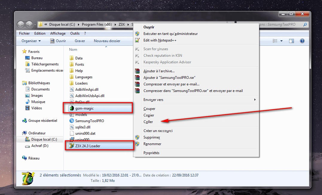322x195 pixels.
Task: Click the Graver toolbar button
Action: [80, 41]
